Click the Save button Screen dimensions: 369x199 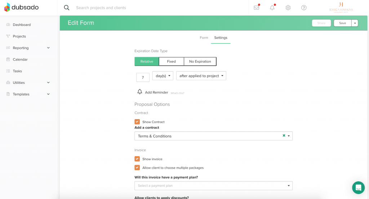tap(343, 23)
